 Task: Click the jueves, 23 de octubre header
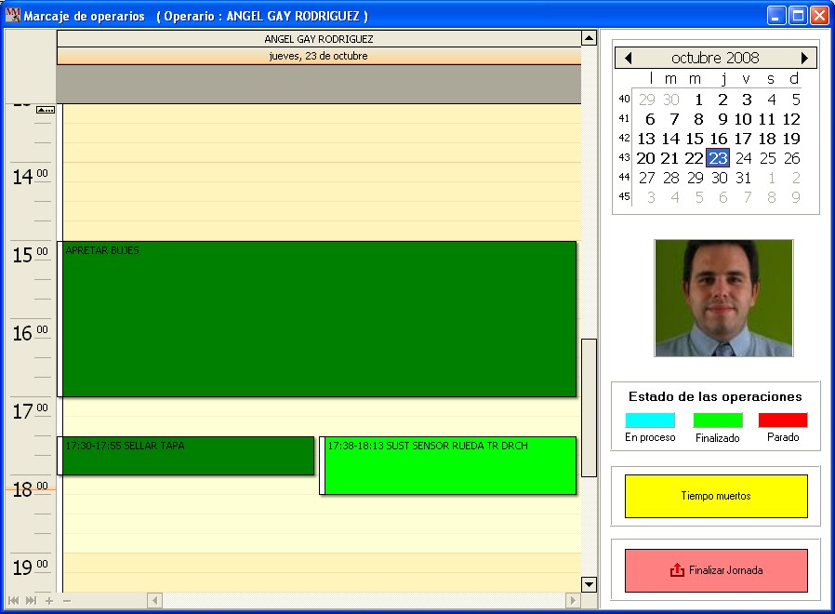point(319,56)
